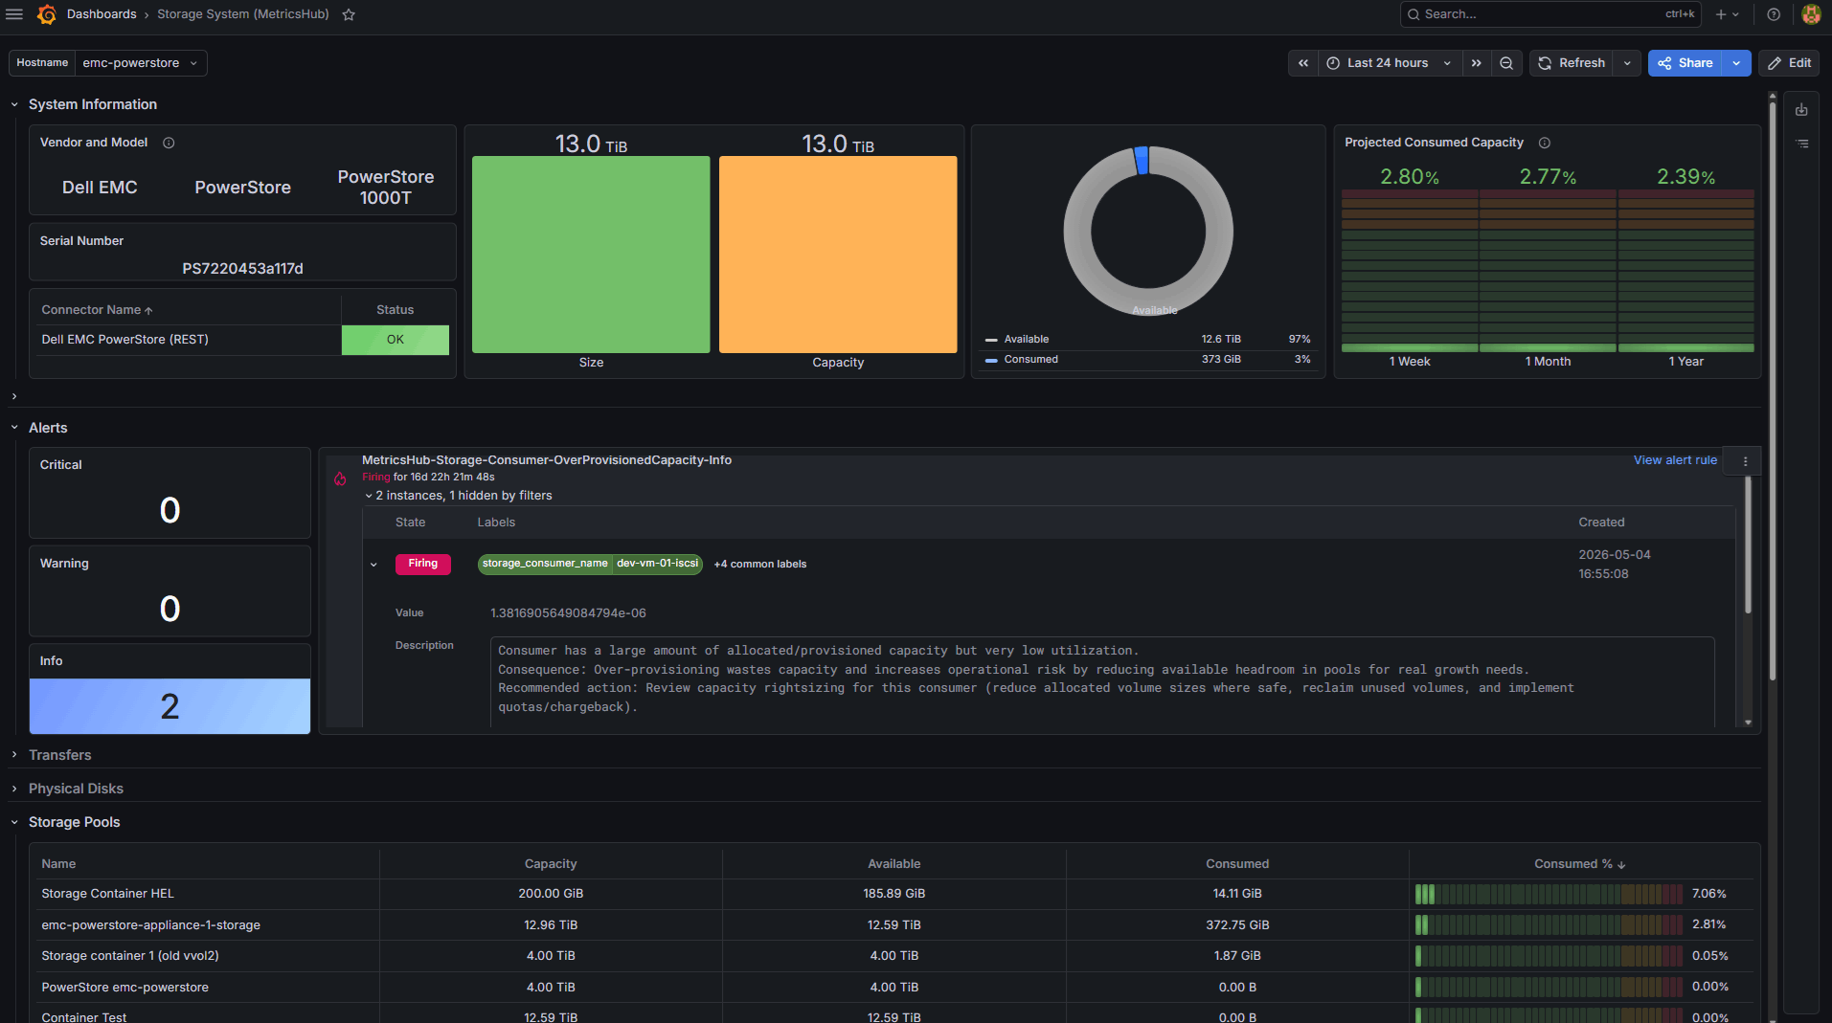Click the export icon in right sidebar

1801,110
